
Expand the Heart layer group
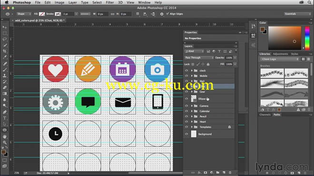(192, 121)
